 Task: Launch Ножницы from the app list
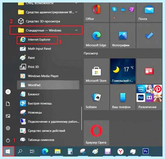tap(48, 113)
